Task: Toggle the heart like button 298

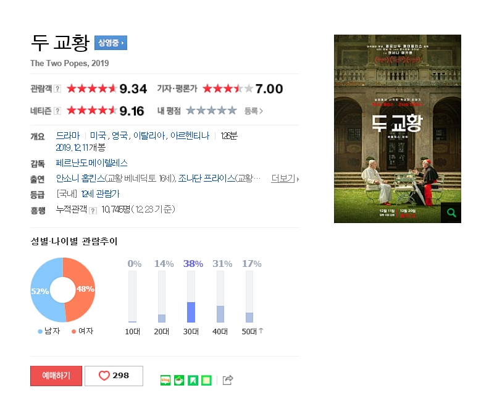Action: [x=114, y=376]
